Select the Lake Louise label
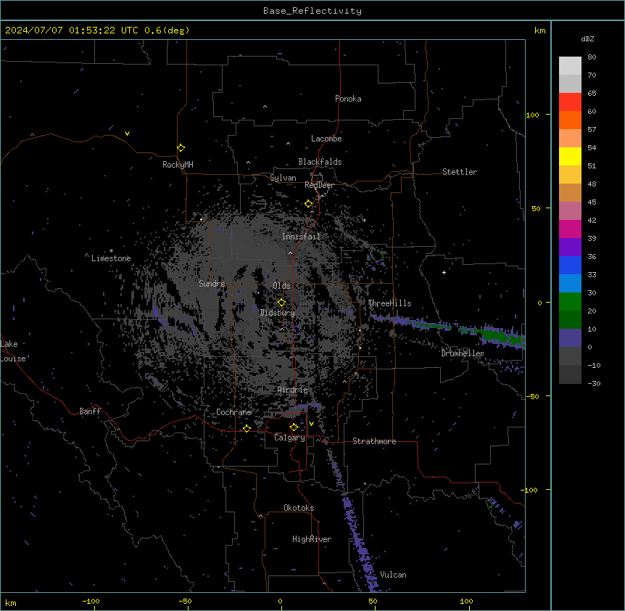This screenshot has width=625, height=611. point(13,351)
